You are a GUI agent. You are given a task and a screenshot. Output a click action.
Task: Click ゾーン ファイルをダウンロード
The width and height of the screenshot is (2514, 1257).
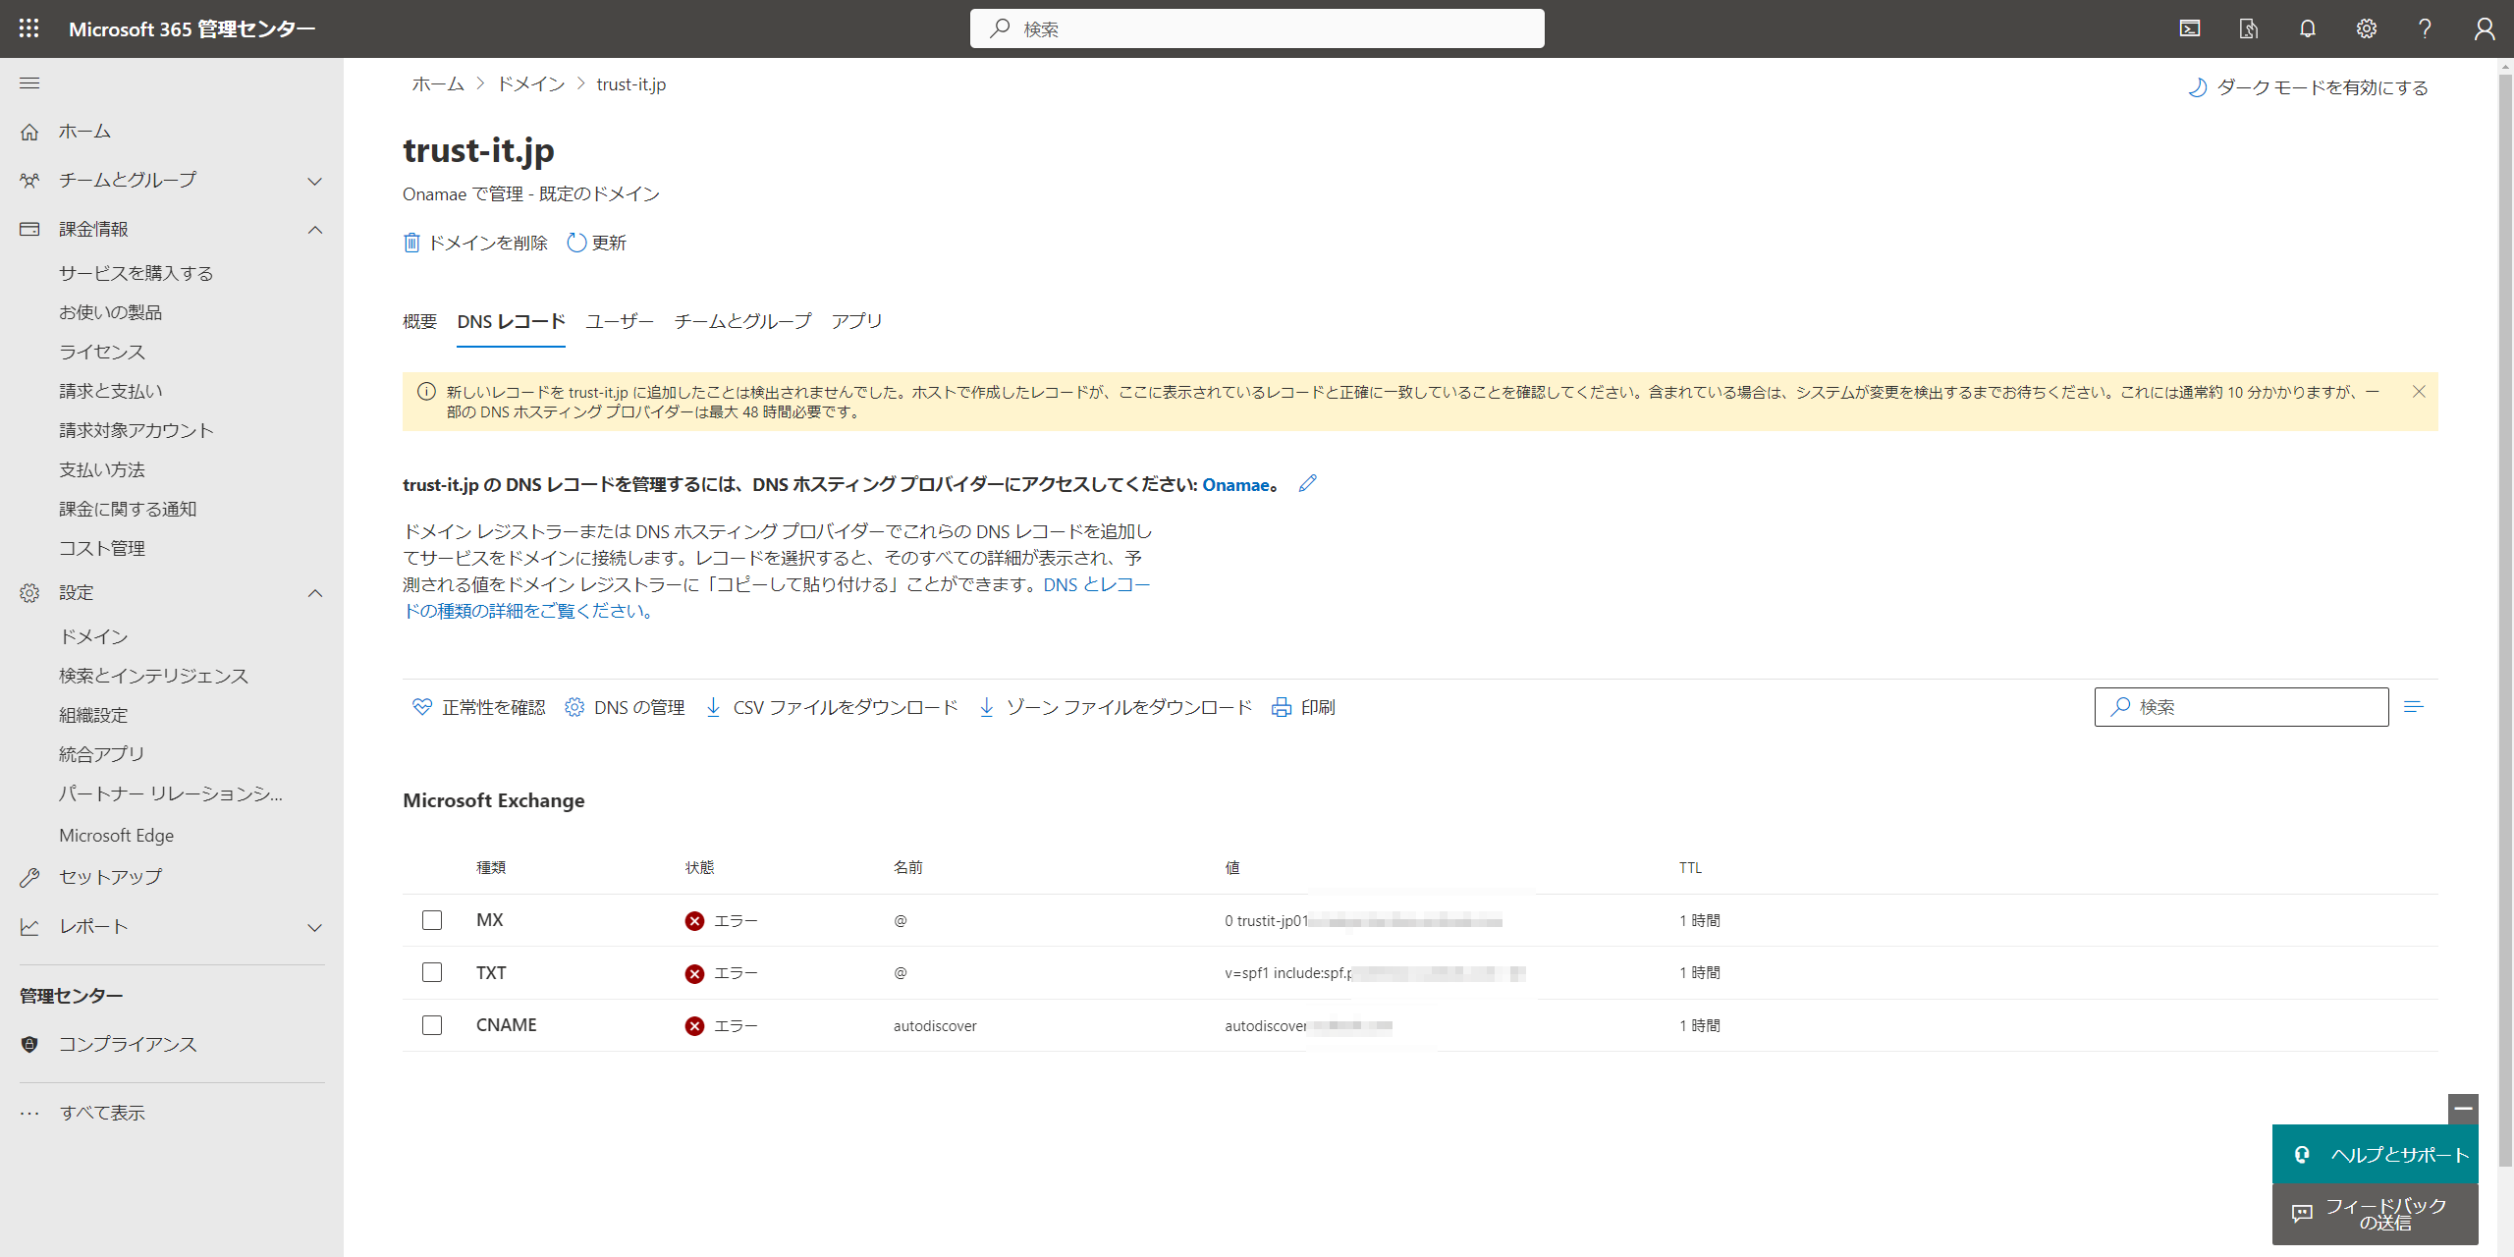[x=1115, y=707]
